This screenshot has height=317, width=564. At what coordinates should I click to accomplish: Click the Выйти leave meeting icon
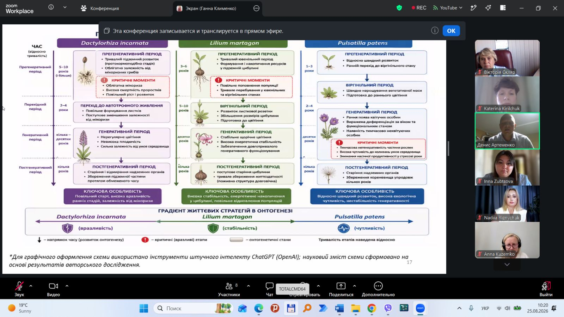coord(546,286)
